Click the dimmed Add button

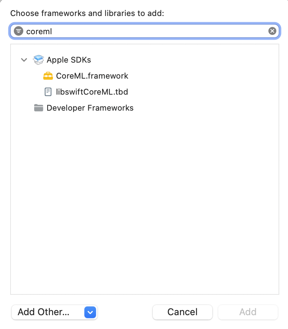248,312
